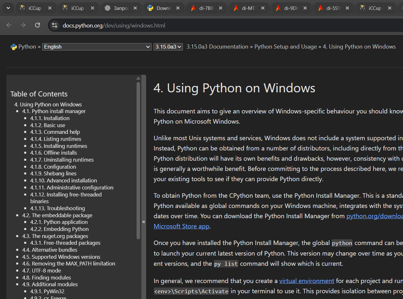The image size is (403, 299).
Task: Click the browser forward arrow
Action: click(x=23, y=25)
